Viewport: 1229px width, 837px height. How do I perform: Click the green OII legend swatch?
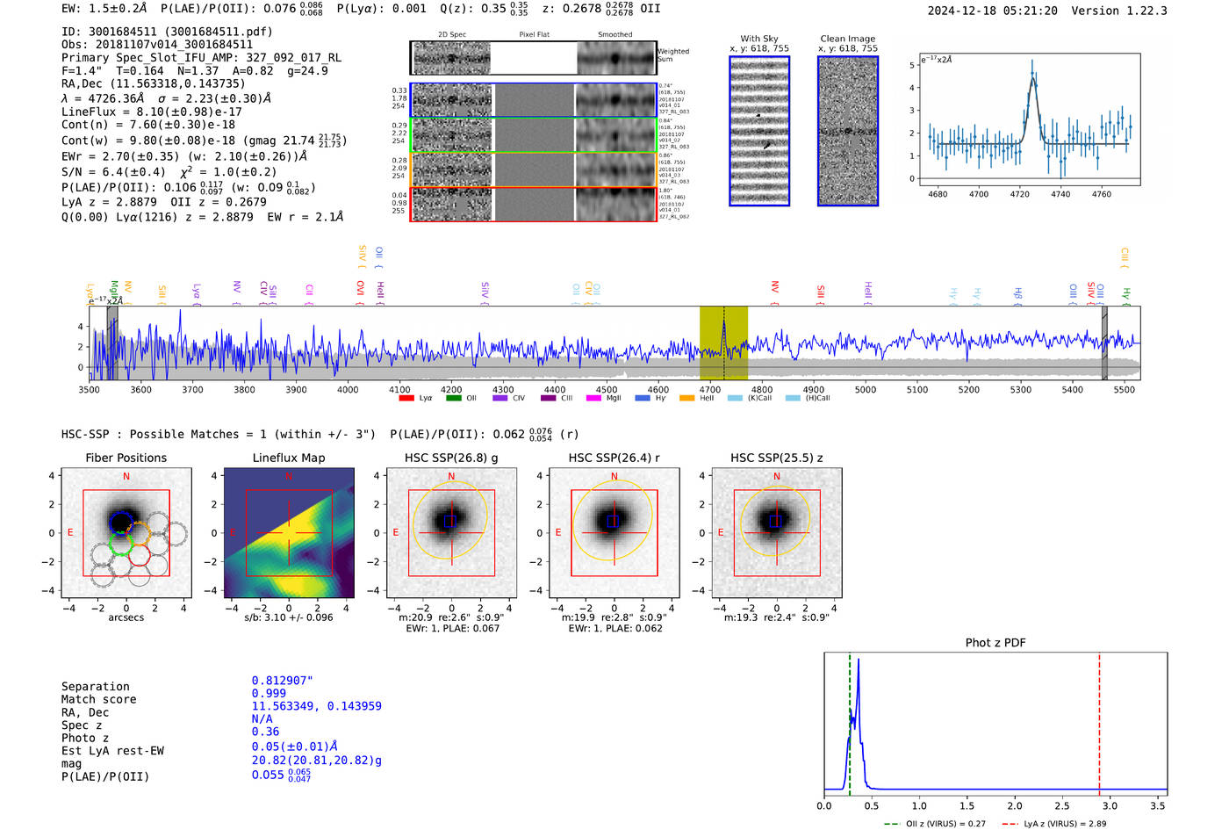tap(453, 398)
